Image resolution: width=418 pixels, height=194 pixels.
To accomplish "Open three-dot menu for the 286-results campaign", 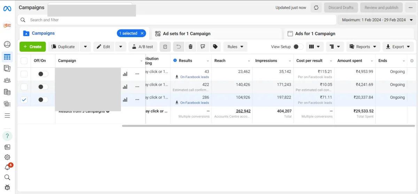I will point(137,100).
